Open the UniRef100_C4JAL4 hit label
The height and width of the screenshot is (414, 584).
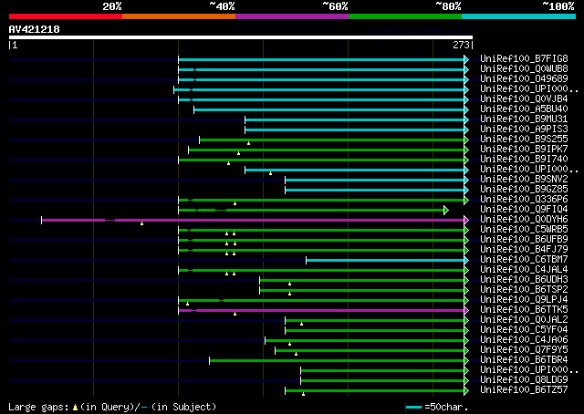click(x=524, y=270)
